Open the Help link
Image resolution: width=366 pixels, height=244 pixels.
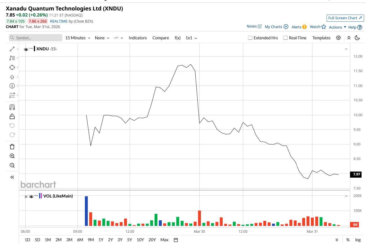(352, 27)
